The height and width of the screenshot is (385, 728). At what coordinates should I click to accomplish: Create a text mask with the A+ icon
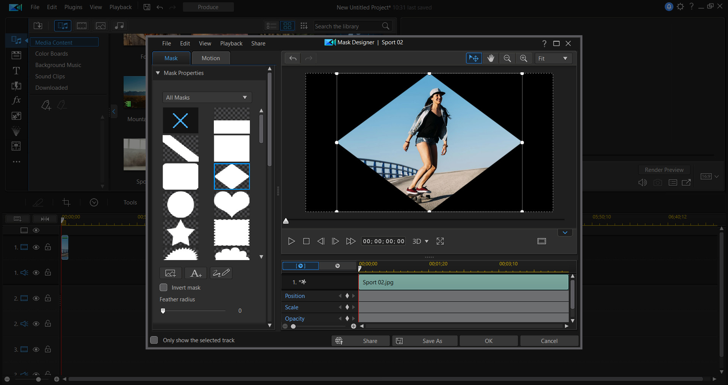[195, 273]
